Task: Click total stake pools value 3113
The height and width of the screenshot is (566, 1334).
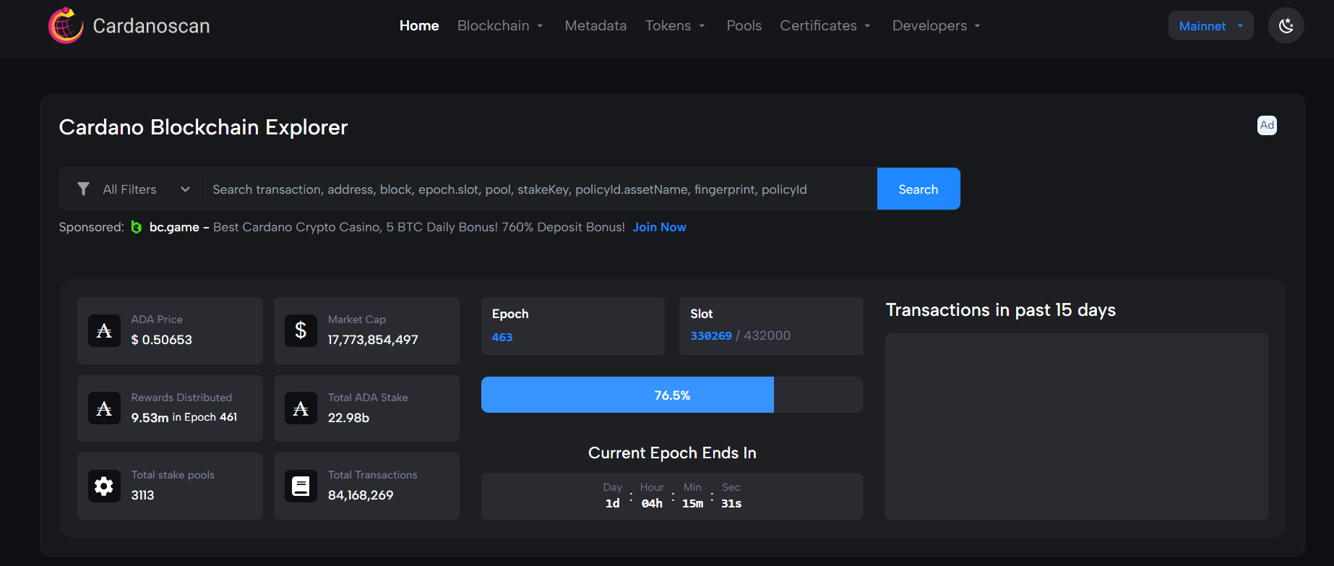Action: pyautogui.click(x=142, y=495)
